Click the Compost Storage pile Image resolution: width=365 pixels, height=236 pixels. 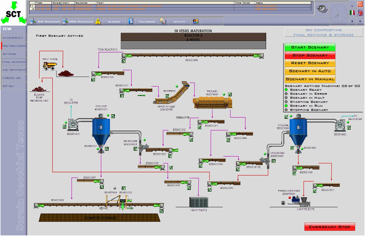[x=100, y=218]
